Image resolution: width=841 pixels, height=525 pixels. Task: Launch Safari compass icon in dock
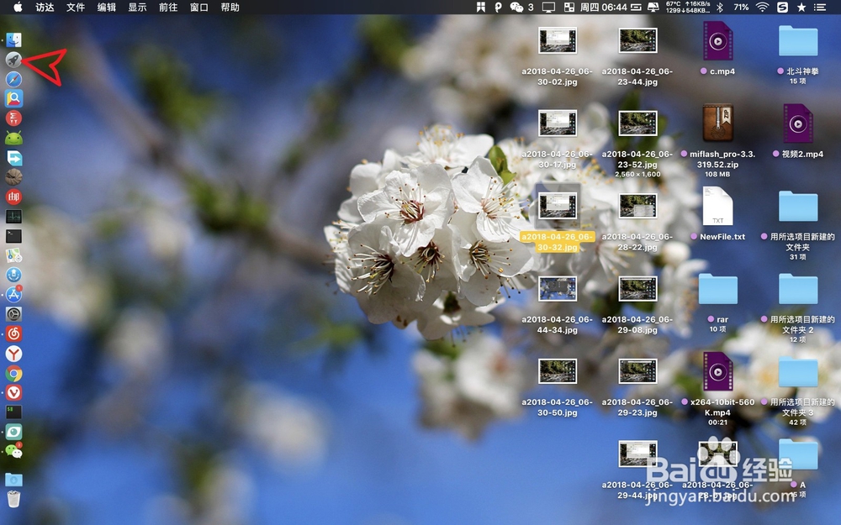click(x=14, y=79)
